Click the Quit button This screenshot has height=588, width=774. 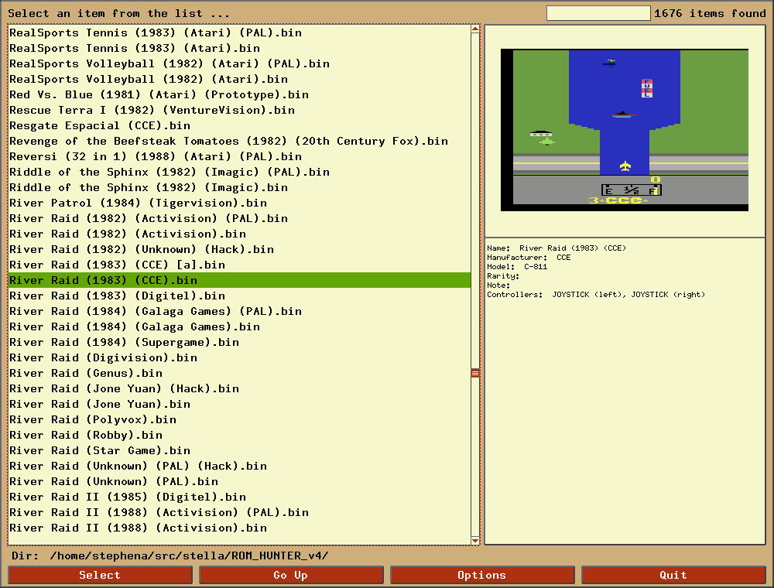pos(673,575)
